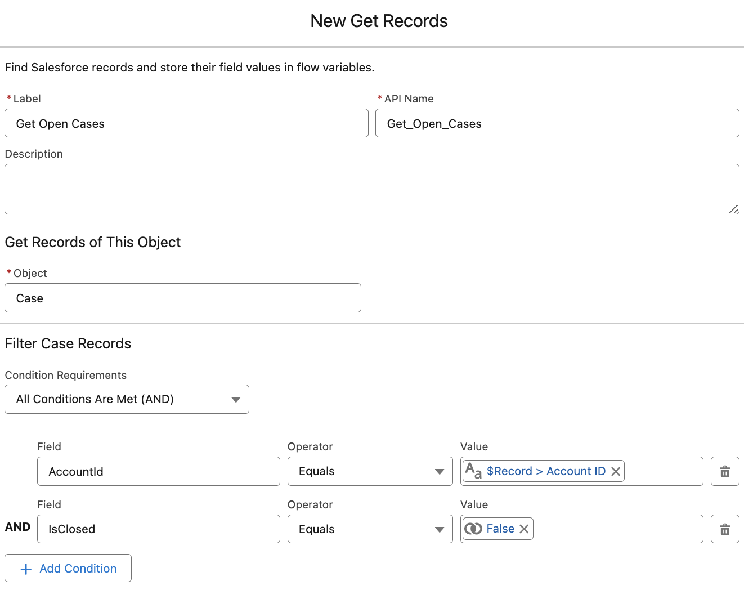Click the IsClosed Field input
The image size is (744, 590).
click(158, 529)
